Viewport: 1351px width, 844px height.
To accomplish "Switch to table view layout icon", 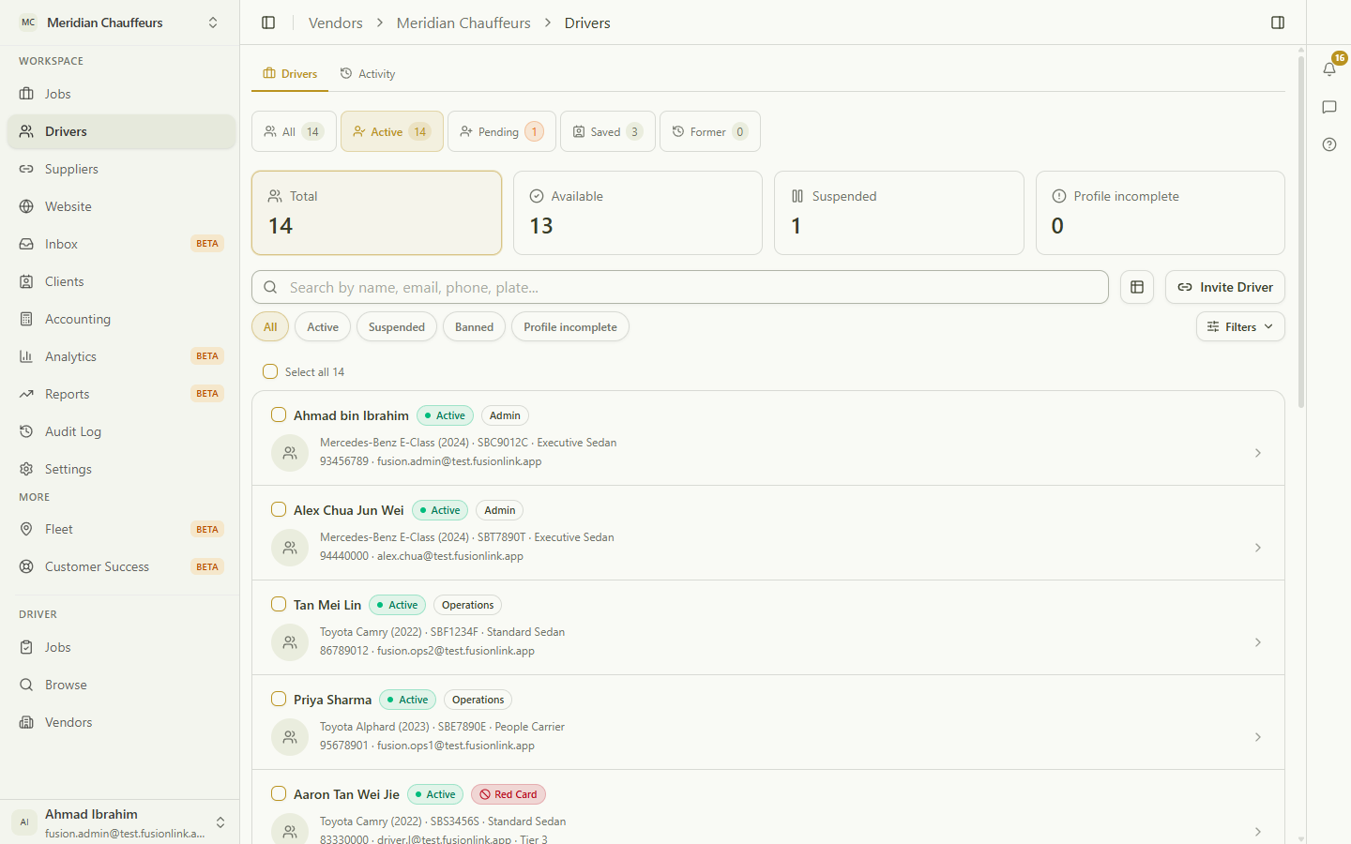I will click(x=1137, y=287).
